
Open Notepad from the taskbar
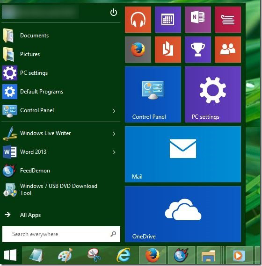(x=36, y=255)
